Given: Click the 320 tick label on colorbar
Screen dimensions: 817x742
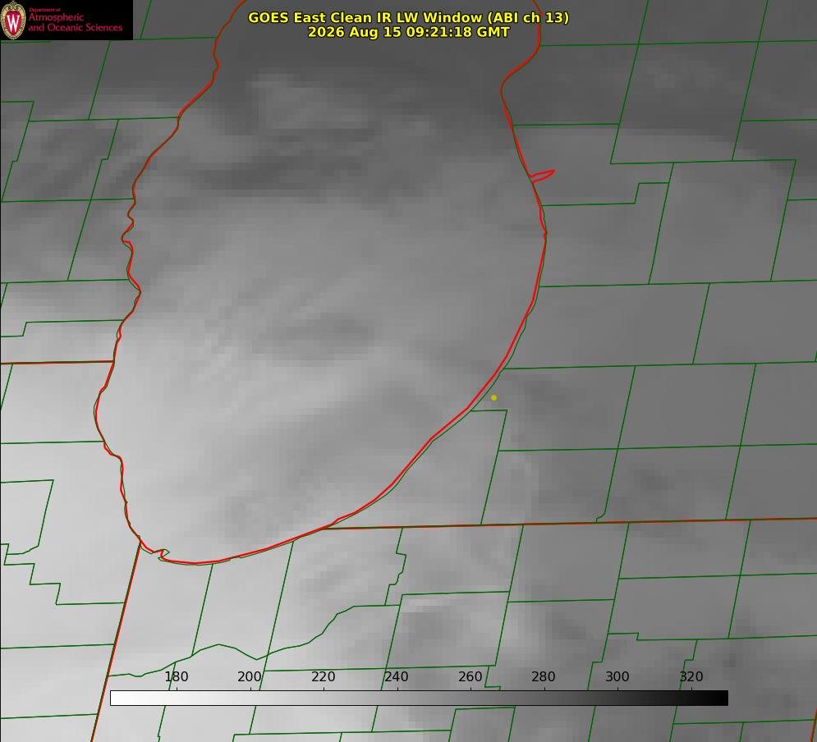Looking at the screenshot, I should (691, 677).
